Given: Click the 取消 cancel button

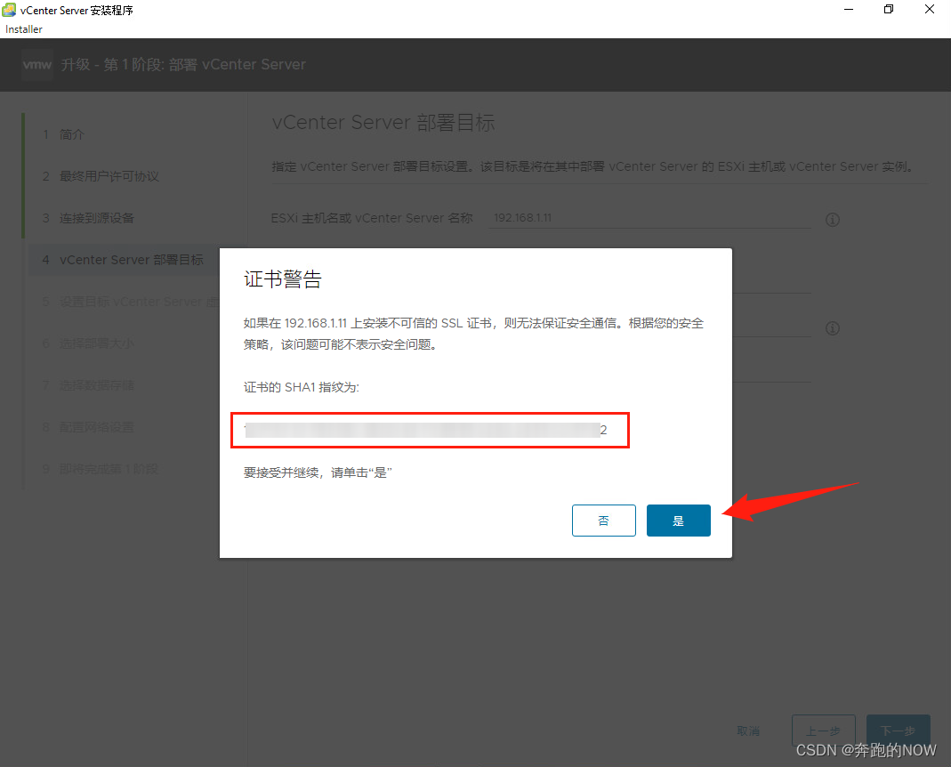Looking at the screenshot, I should (x=748, y=731).
